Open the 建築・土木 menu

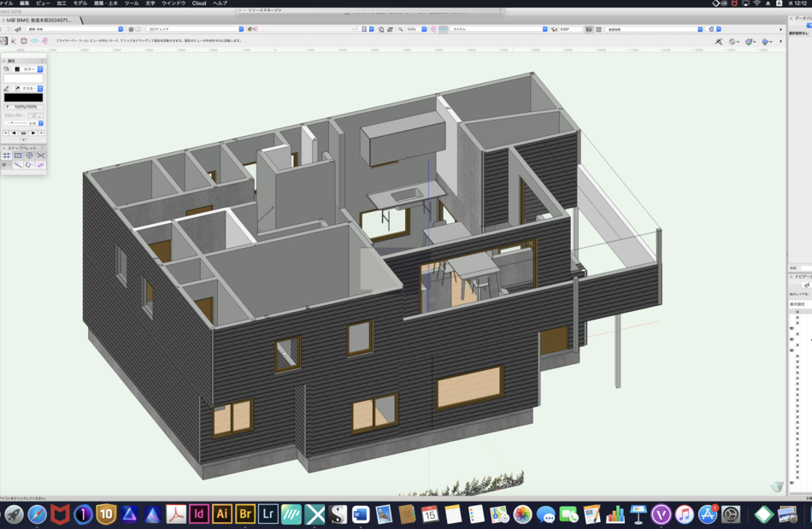[x=104, y=3]
